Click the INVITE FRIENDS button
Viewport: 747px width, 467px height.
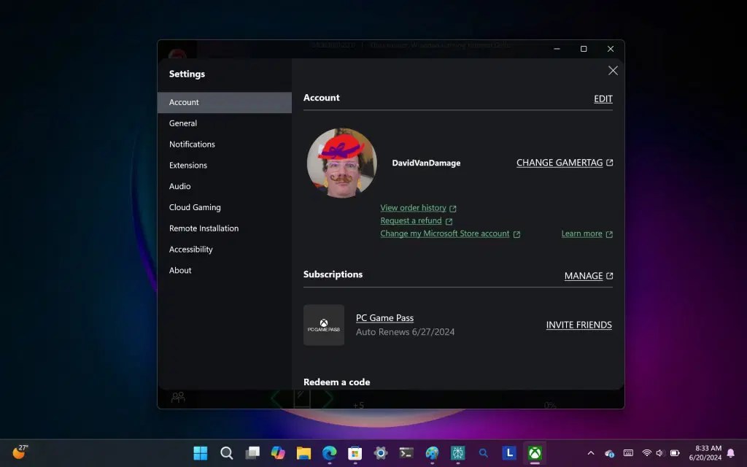click(578, 325)
